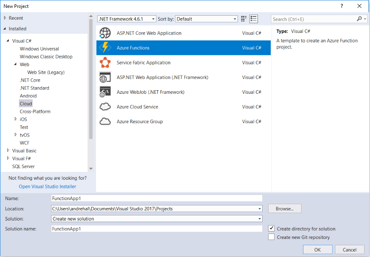Expand the Visual Basic tree node
370x257 pixels.
coord(8,151)
